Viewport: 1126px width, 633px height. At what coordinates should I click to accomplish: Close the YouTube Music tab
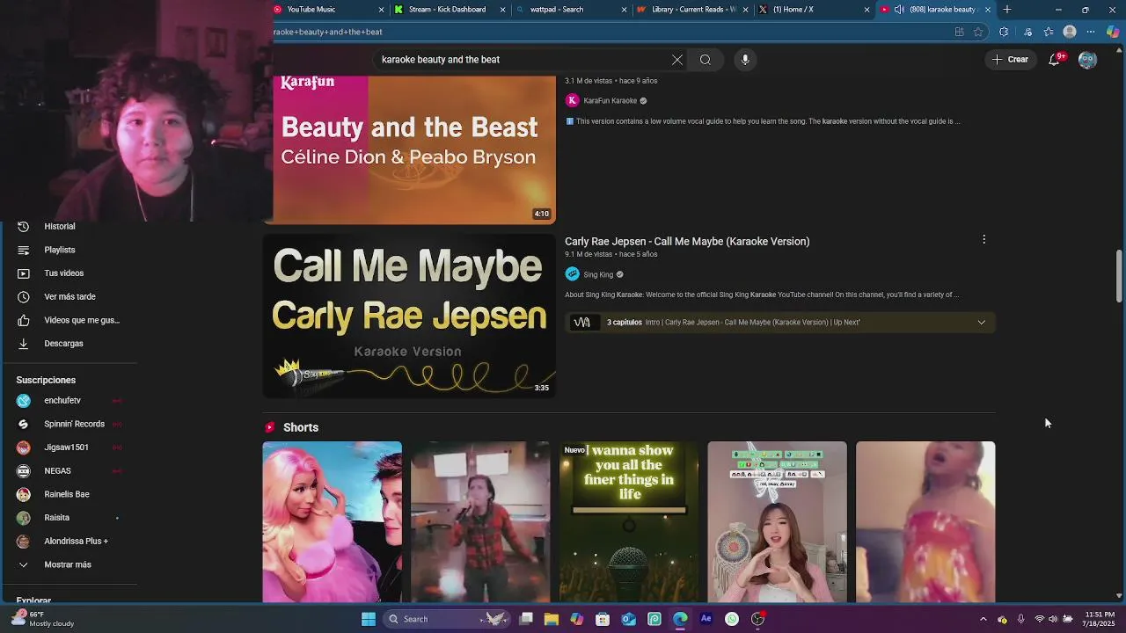pyautogui.click(x=381, y=10)
